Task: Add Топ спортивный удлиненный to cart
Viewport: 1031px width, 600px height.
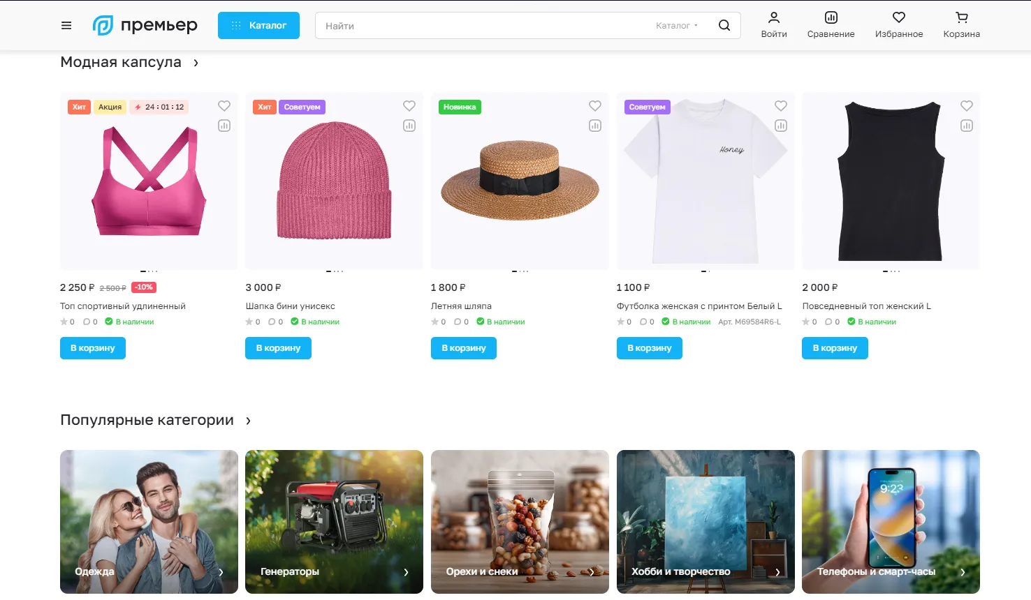Action: (x=93, y=348)
